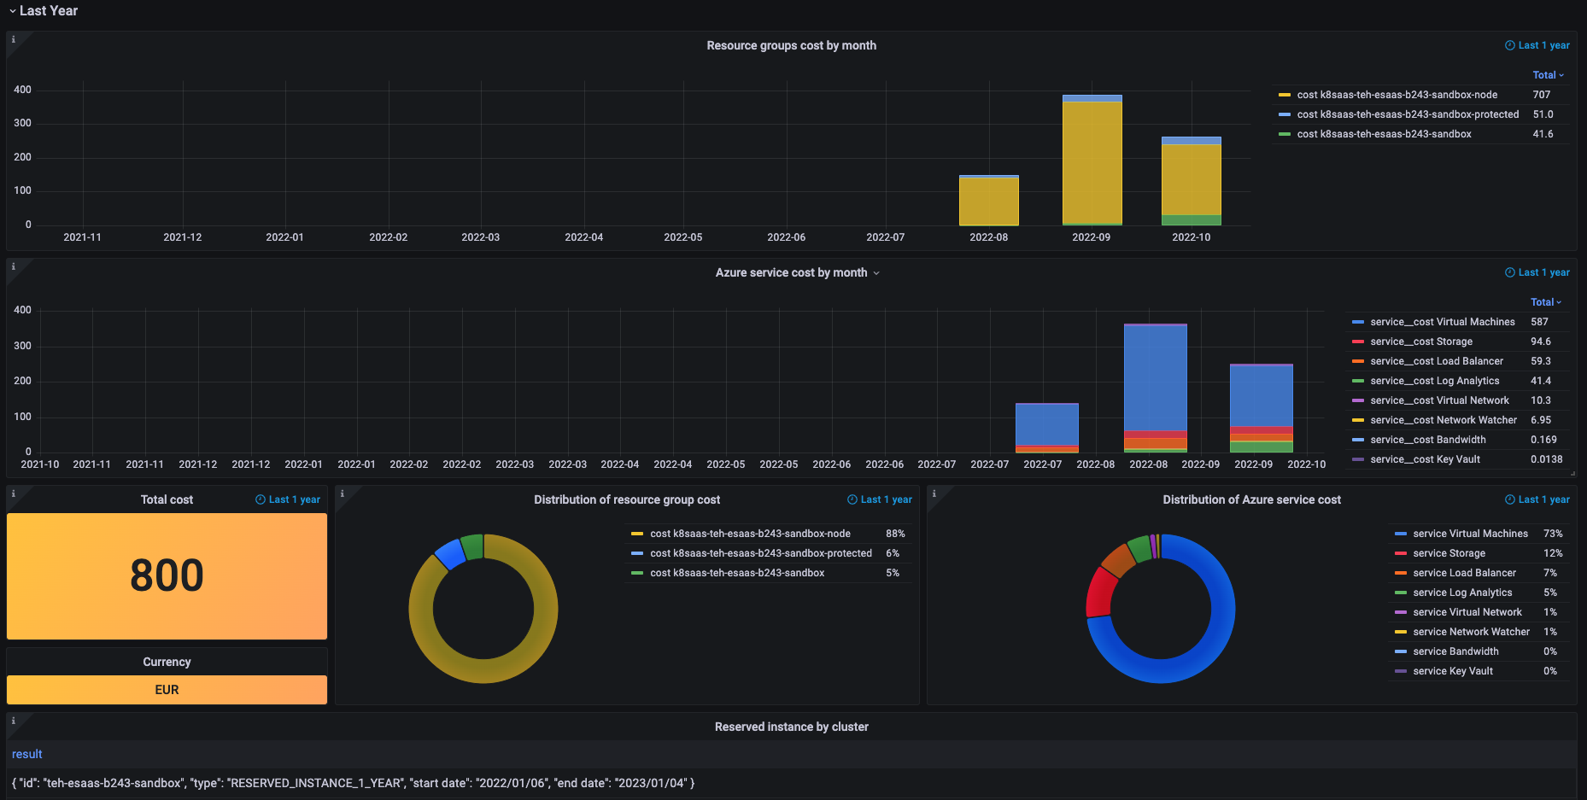Open Currency panel title menu

(167, 662)
